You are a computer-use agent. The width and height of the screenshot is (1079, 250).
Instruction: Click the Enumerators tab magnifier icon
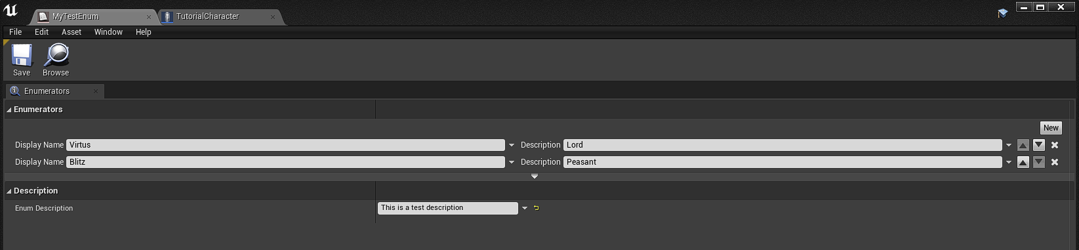15,91
